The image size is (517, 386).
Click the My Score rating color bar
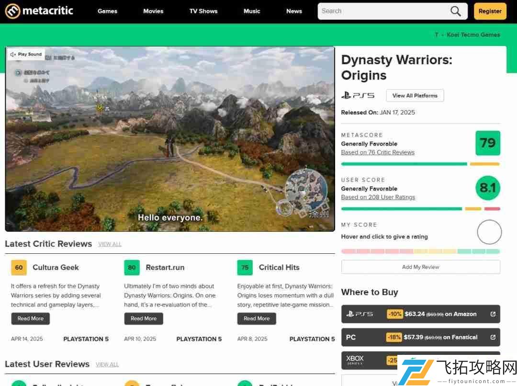pyautogui.click(x=420, y=251)
